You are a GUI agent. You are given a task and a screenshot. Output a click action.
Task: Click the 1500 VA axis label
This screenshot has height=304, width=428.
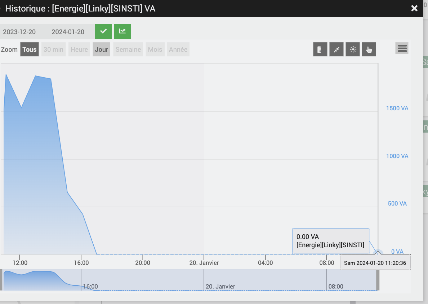click(x=397, y=108)
